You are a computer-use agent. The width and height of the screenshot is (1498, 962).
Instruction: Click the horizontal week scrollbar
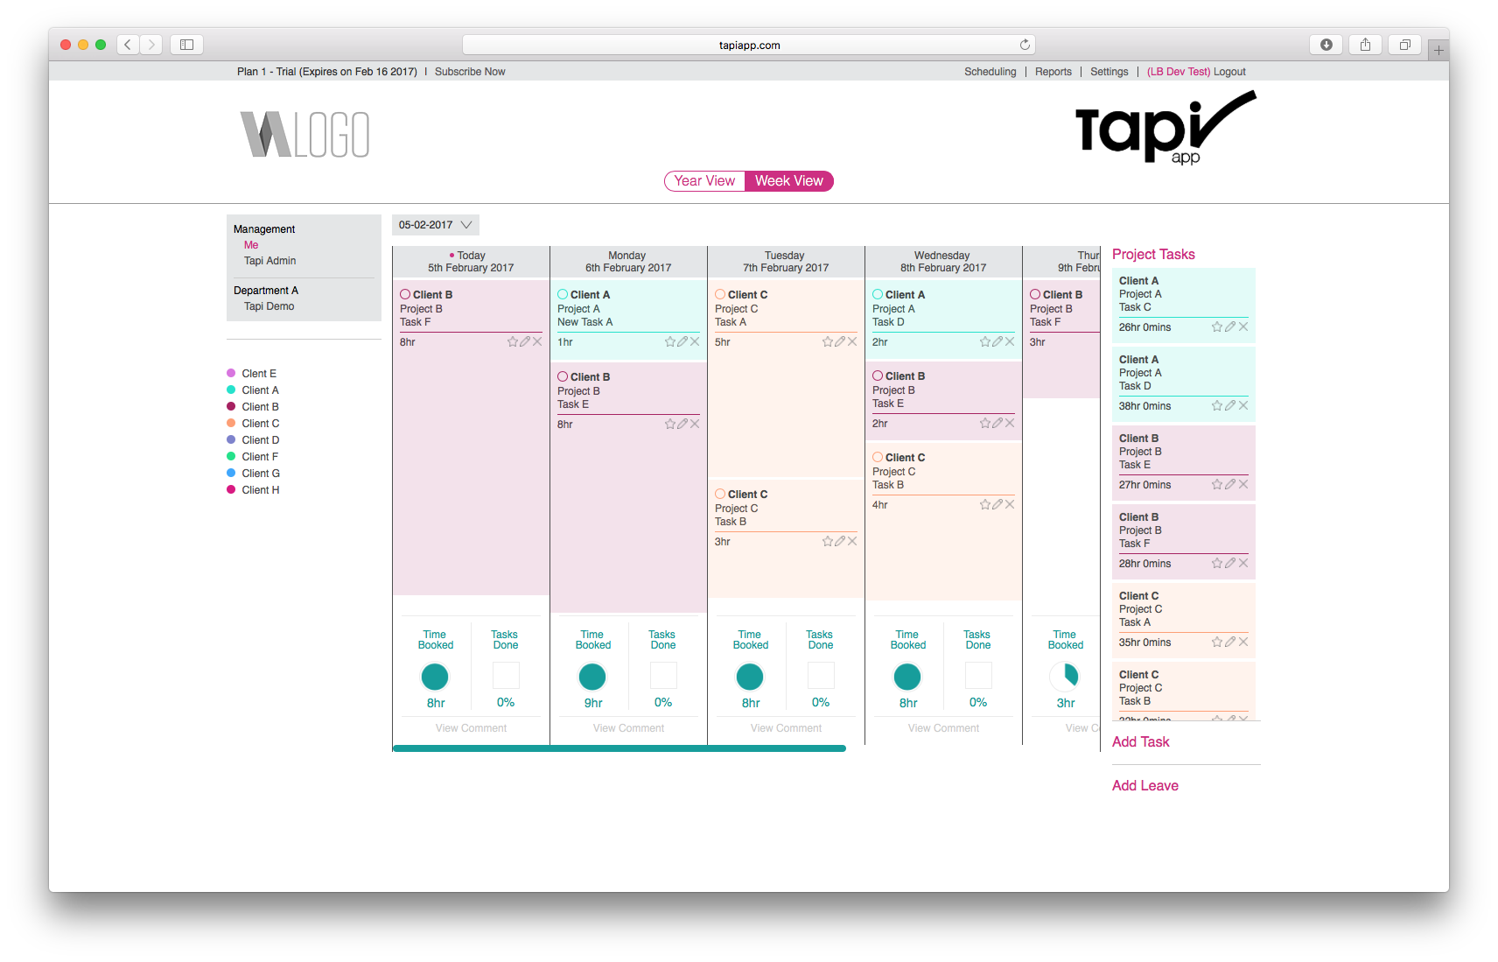[x=619, y=748]
